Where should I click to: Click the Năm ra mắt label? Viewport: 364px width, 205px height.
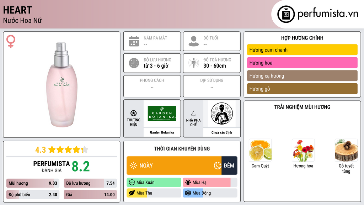[155, 38]
